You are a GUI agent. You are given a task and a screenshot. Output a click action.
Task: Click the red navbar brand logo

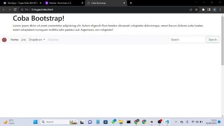pos(4,40)
